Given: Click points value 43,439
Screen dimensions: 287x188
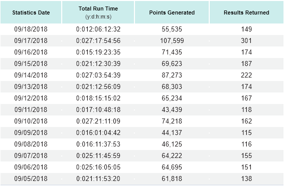Looking at the screenshot, I should [x=172, y=109].
